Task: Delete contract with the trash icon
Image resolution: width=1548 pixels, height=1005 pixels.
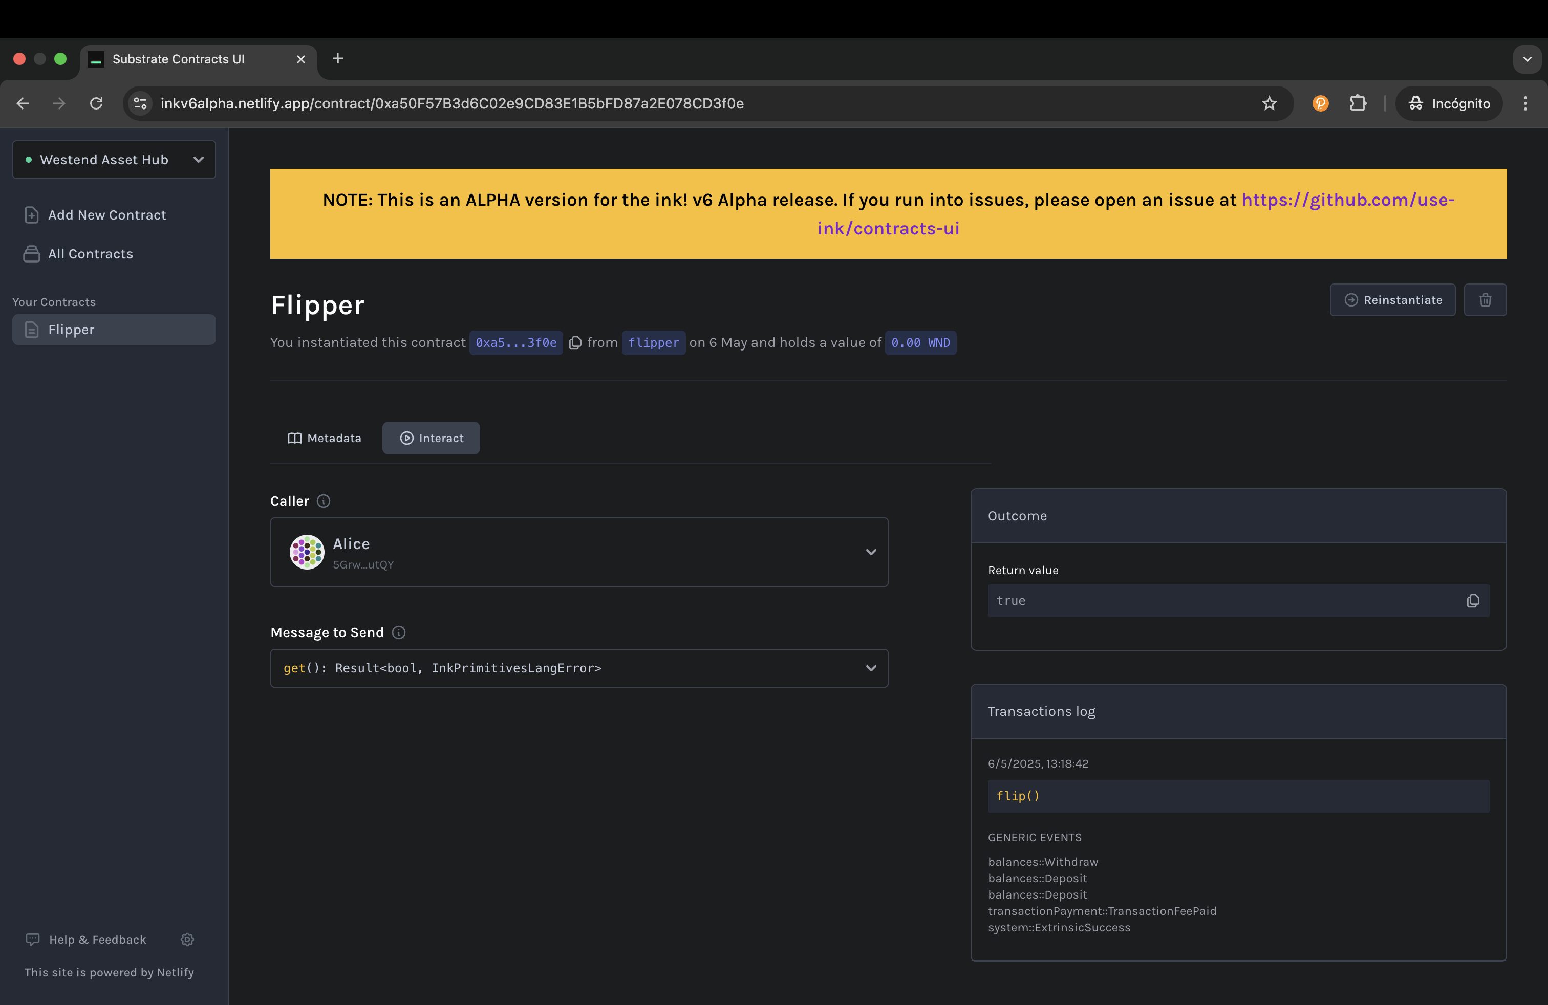Action: [x=1485, y=300]
